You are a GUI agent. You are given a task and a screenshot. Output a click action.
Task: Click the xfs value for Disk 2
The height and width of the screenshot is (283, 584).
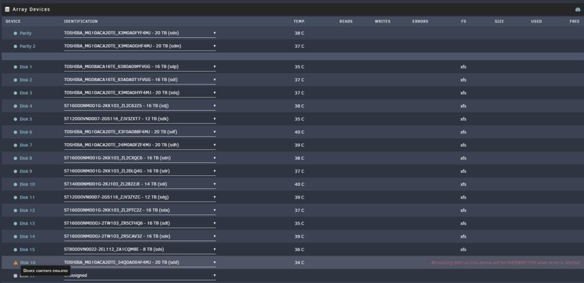tap(463, 80)
